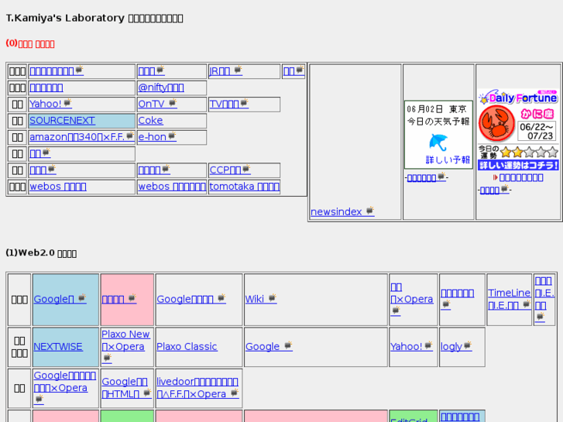Click the (1)Web2.0 section heading

(41, 253)
